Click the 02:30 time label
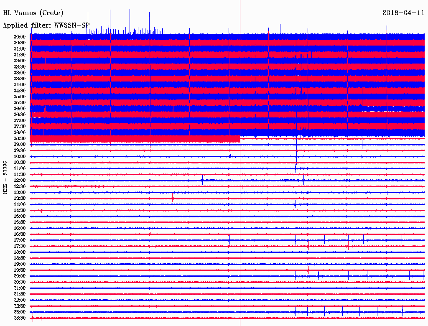This screenshot has width=428, height=326. coord(20,66)
